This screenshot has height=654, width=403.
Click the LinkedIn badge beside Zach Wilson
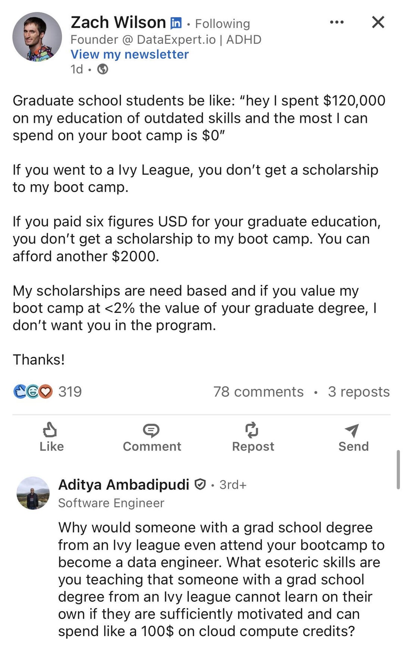click(x=176, y=23)
